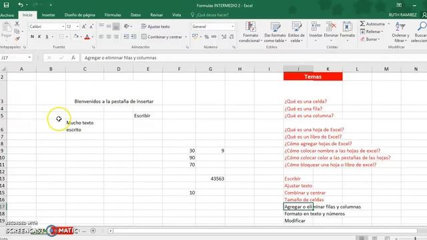Toggle underline formatting (S)
The height and width of the screenshot is (240, 427).
point(47,37)
